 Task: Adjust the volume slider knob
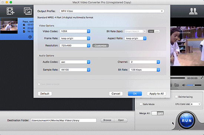[x=194, y=85]
